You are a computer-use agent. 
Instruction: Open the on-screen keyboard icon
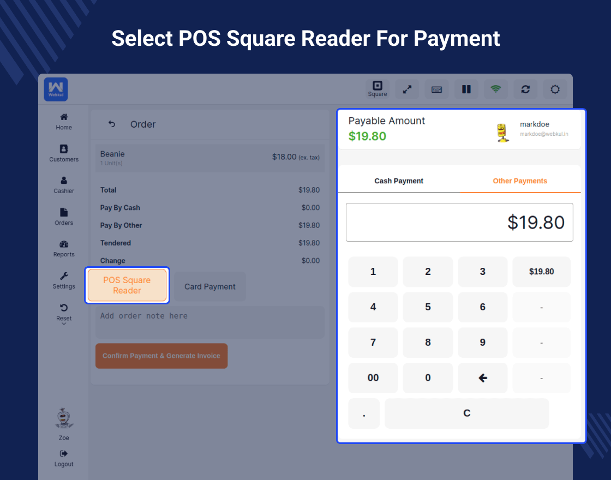pos(436,89)
